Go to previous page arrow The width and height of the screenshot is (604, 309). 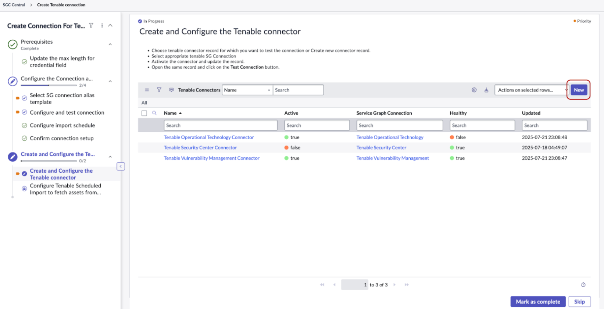tap(335, 285)
